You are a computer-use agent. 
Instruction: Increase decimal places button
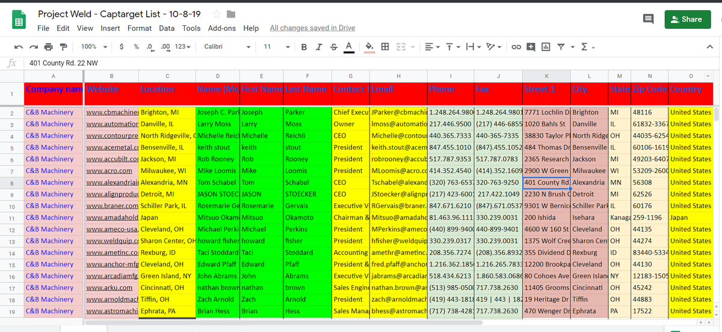[164, 47]
